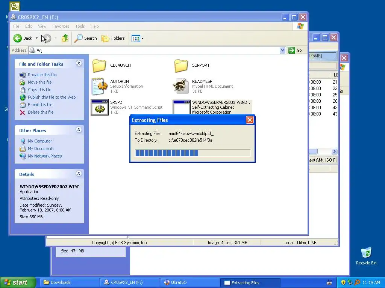Click Copy this file
This screenshot has height=288, width=385.
pyautogui.click(x=39, y=90)
